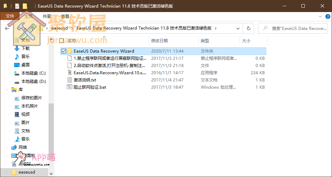Expand the 保存的图片 tree node
This screenshot has width=332, height=177.
tap(10, 98)
